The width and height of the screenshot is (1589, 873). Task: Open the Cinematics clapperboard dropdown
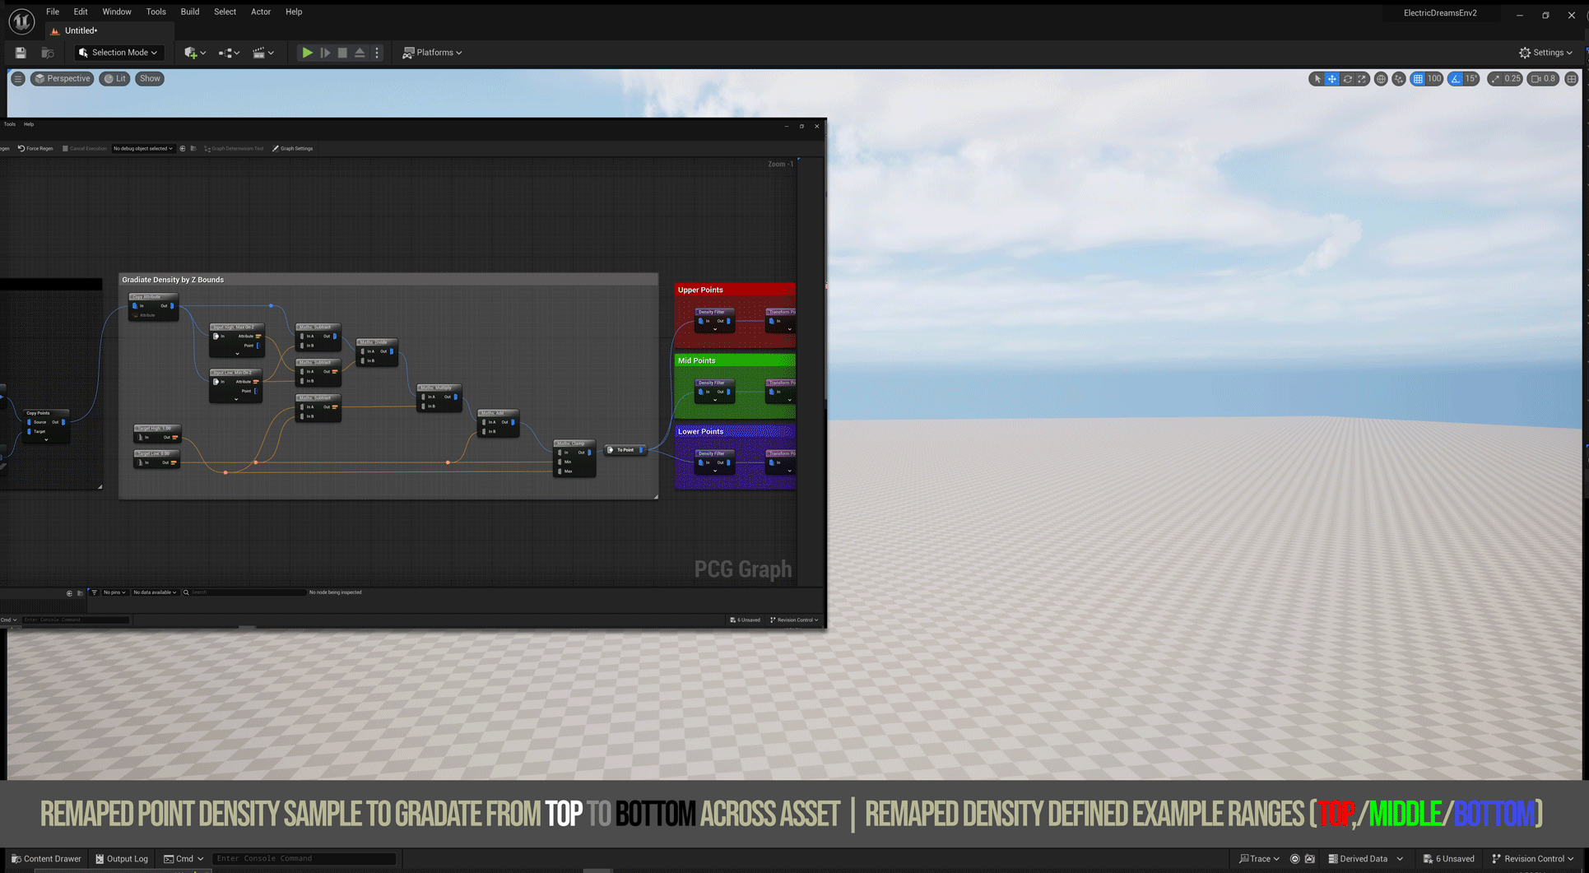coord(263,53)
